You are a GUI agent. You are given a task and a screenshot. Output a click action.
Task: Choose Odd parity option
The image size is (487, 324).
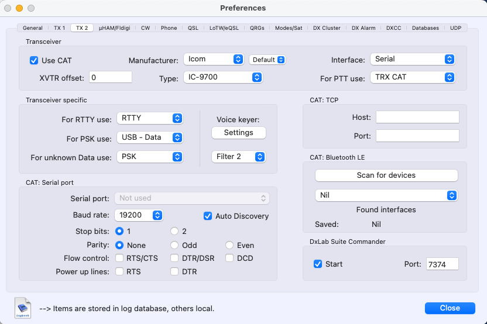pyautogui.click(x=174, y=245)
